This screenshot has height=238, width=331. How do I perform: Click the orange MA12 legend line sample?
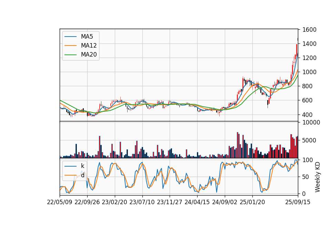70,46
